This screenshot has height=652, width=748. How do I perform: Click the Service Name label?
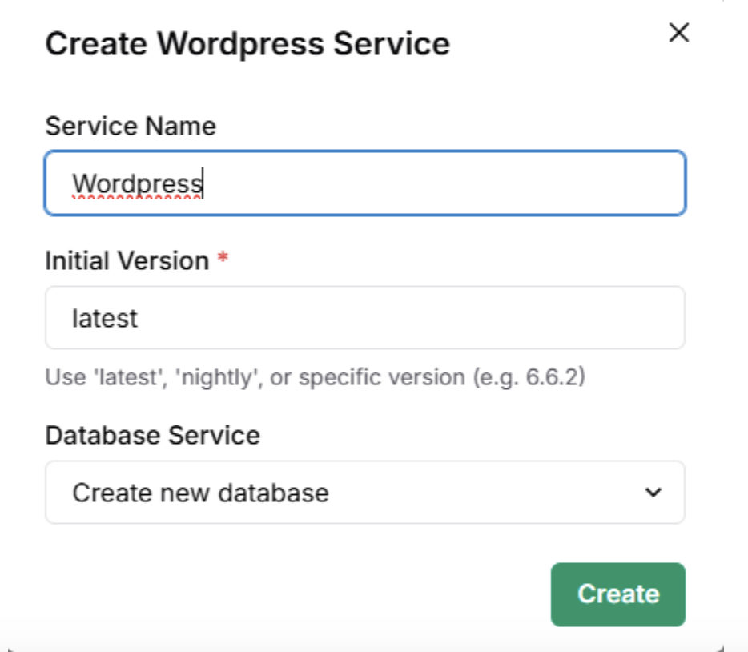pos(131,127)
